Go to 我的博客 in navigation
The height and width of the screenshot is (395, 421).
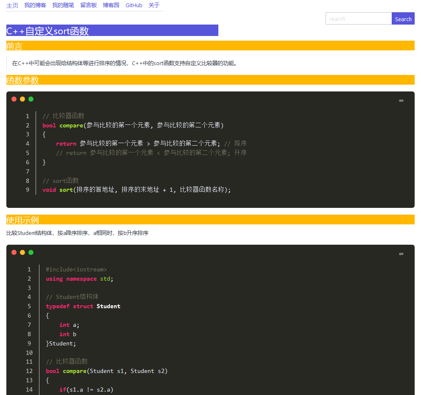pos(35,6)
